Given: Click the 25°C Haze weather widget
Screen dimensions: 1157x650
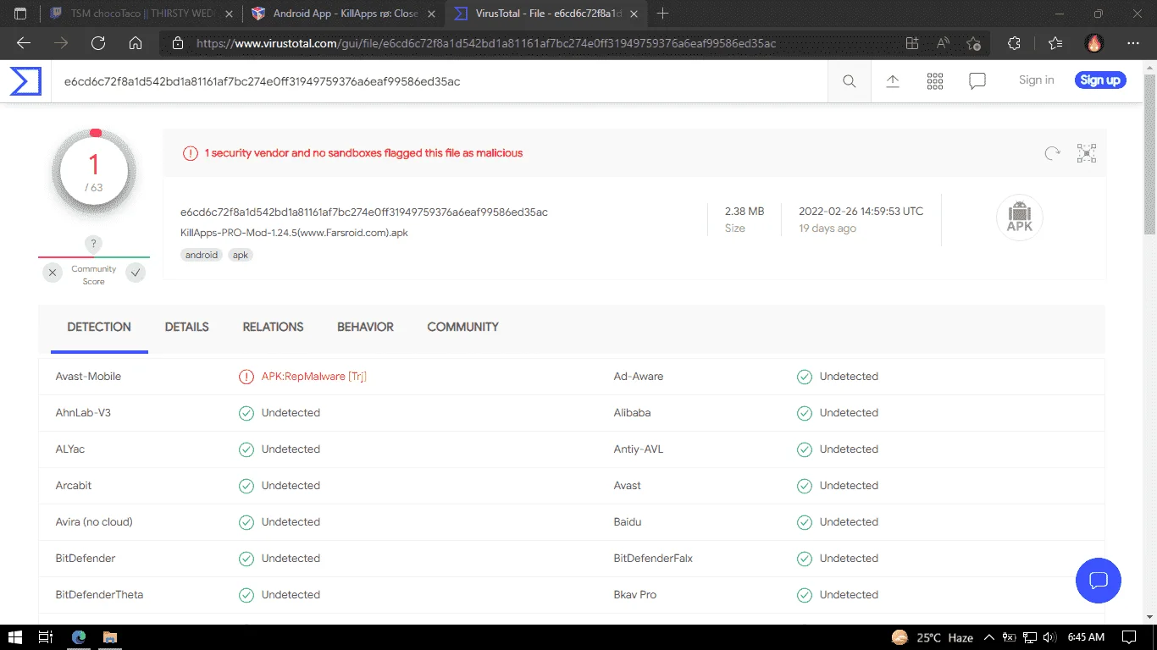Looking at the screenshot, I should (933, 637).
